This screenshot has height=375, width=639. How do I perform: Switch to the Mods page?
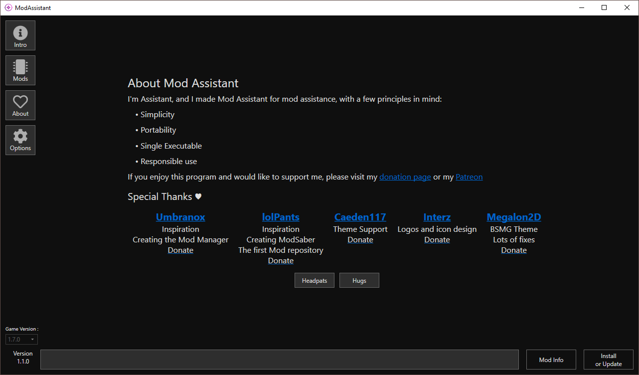pyautogui.click(x=20, y=70)
